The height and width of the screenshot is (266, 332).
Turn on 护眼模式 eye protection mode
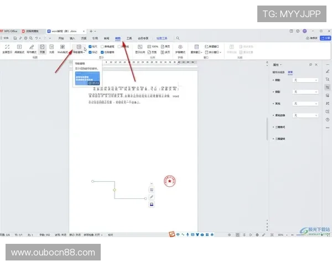[180, 49]
